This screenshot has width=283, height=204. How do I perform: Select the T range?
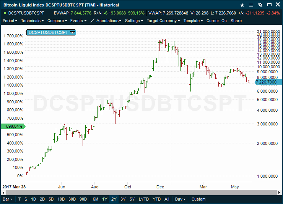20,199
